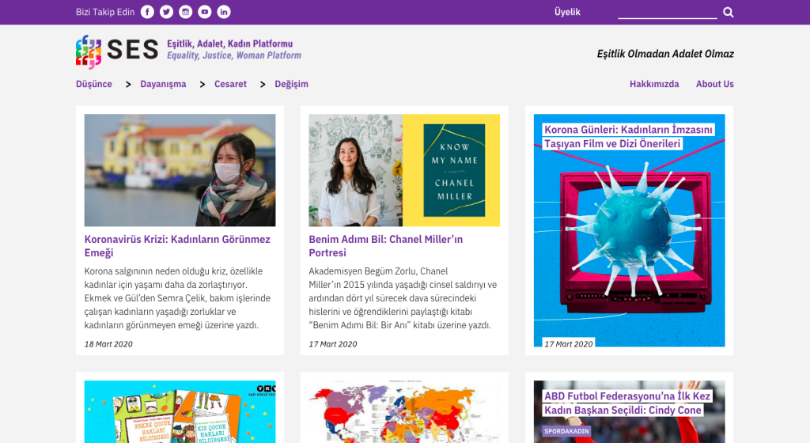The height and width of the screenshot is (443, 810).
Task: Click the '17 Mart 2020' date under Chanel Miller article
Action: coord(333,344)
